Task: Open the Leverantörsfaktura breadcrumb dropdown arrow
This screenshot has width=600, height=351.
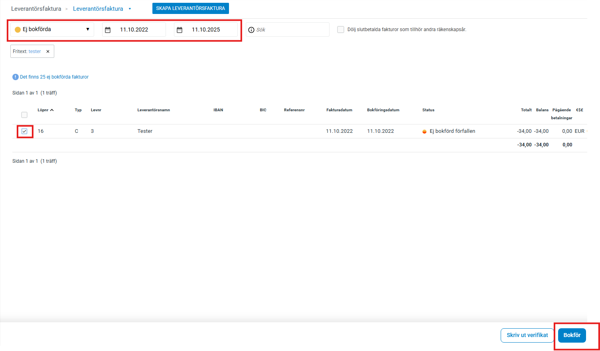Action: (130, 9)
